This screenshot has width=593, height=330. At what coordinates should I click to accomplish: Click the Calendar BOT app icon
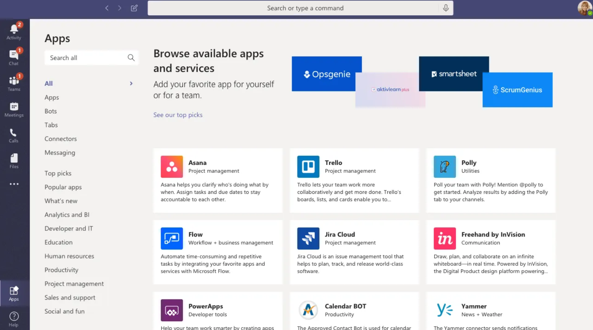308,310
